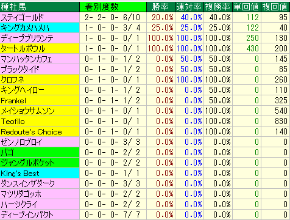Click キングカメハメハ 単回値 value 122
This screenshot has height=220, width=290.
tap(253, 28)
